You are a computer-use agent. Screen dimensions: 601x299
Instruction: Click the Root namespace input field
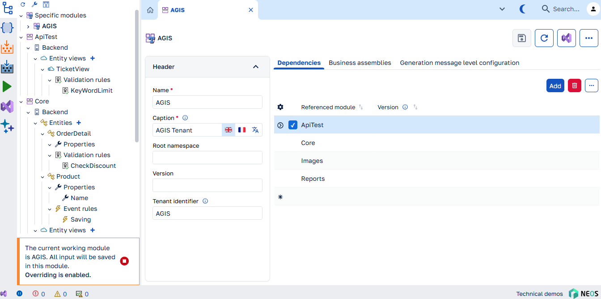point(207,158)
